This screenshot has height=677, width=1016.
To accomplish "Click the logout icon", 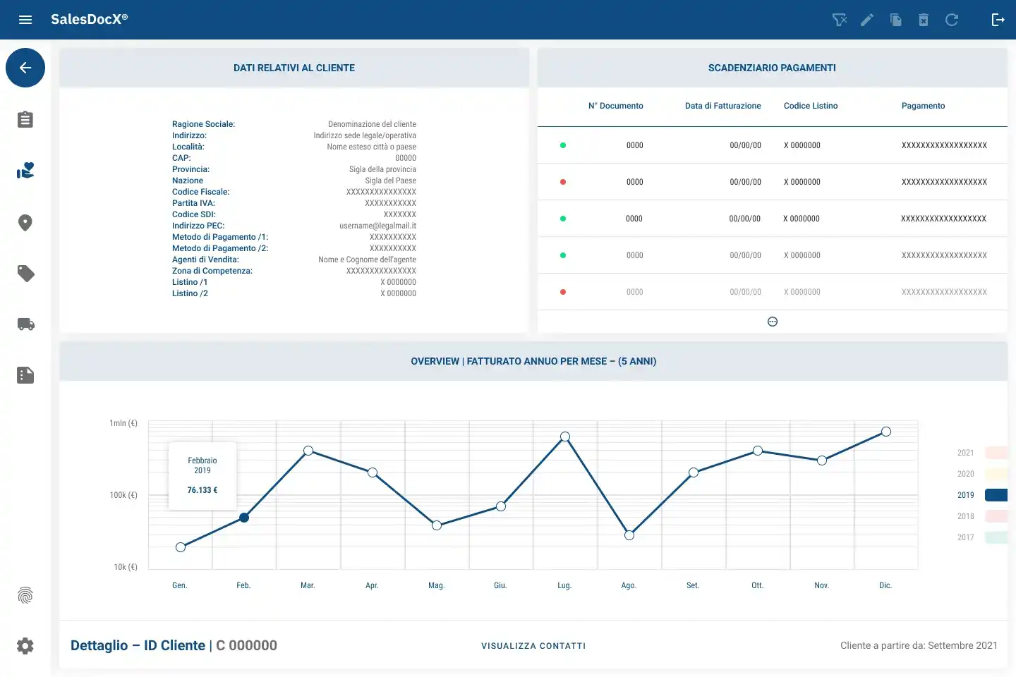I will (x=998, y=20).
